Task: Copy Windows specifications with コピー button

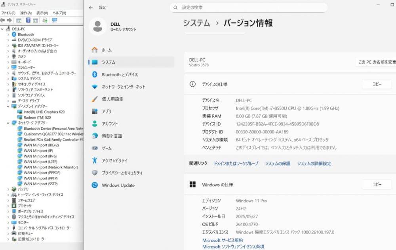Action: pos(377,184)
